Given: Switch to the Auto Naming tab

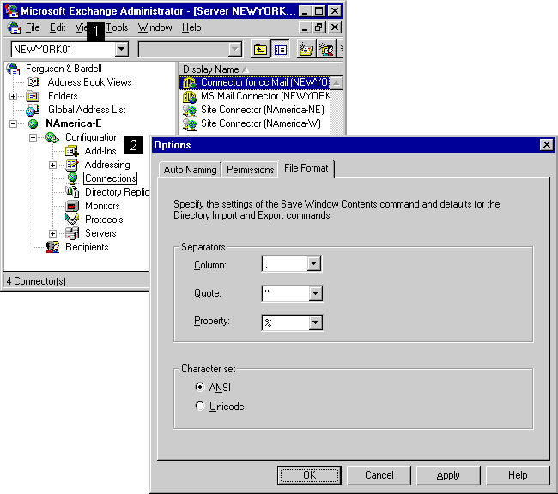Looking at the screenshot, I should tap(190, 170).
